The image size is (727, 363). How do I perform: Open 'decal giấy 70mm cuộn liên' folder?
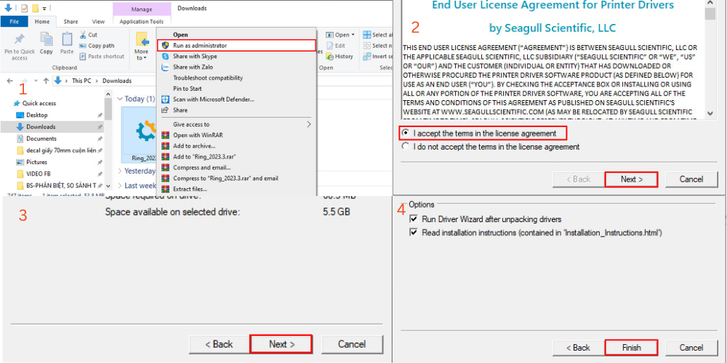(x=61, y=150)
